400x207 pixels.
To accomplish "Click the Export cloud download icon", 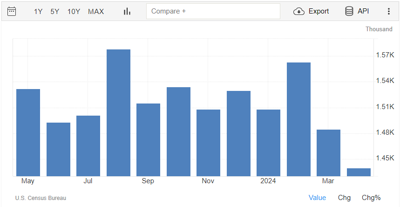I will 299,12.
